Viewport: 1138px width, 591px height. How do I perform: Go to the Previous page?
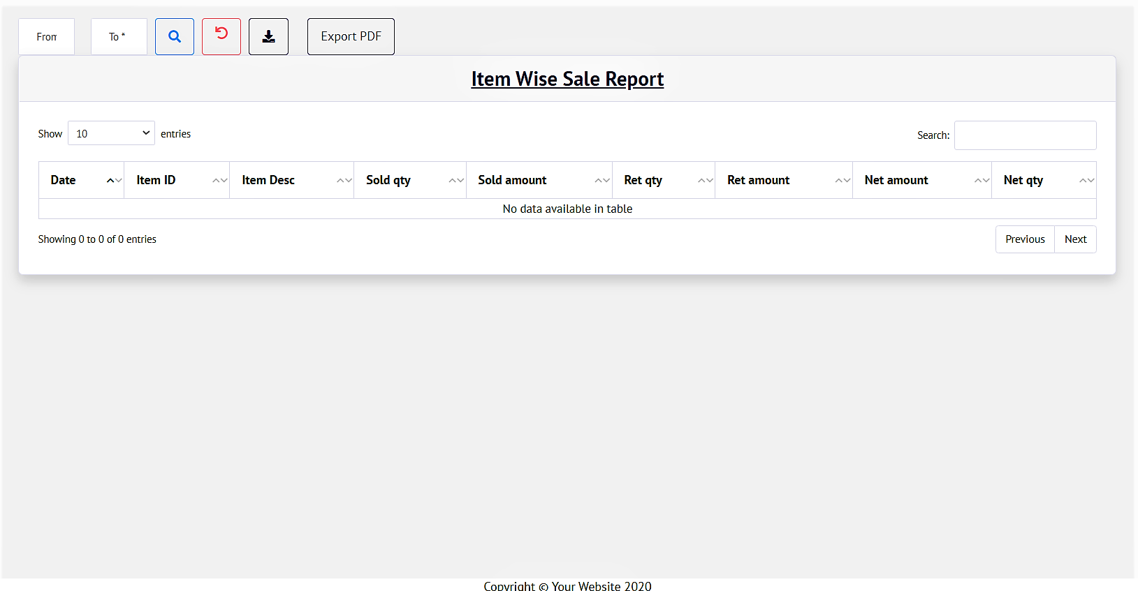click(x=1025, y=239)
